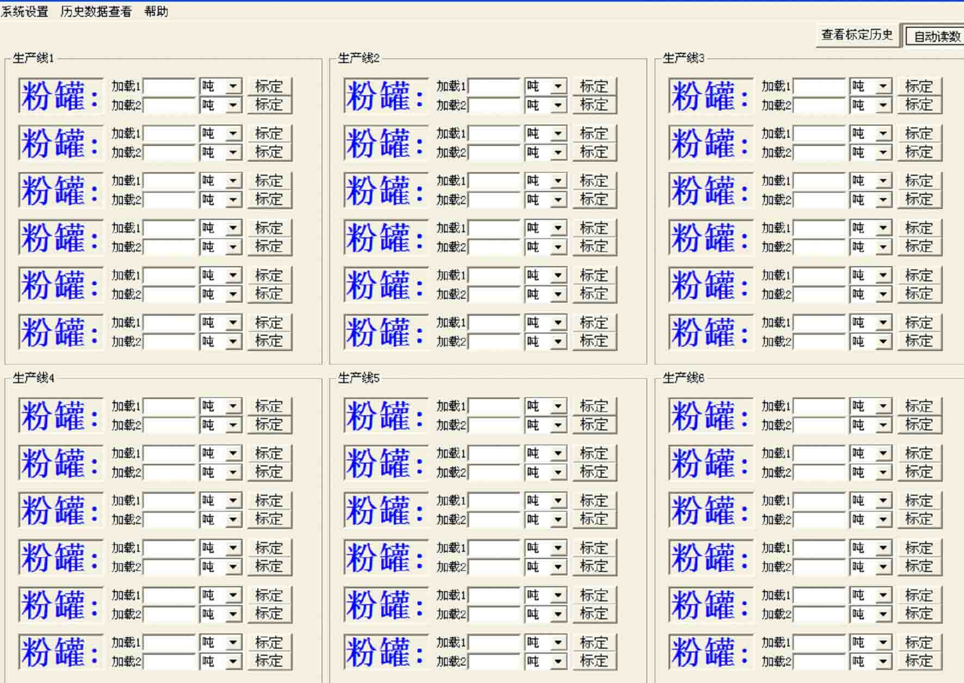Click 加载1 标定 button in 生产线3 first row

click(919, 87)
